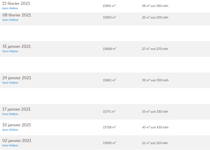Viewport: 210px width, 150px height.
Task: Select the 08 février 2021 date entry
Action: click(17, 15)
